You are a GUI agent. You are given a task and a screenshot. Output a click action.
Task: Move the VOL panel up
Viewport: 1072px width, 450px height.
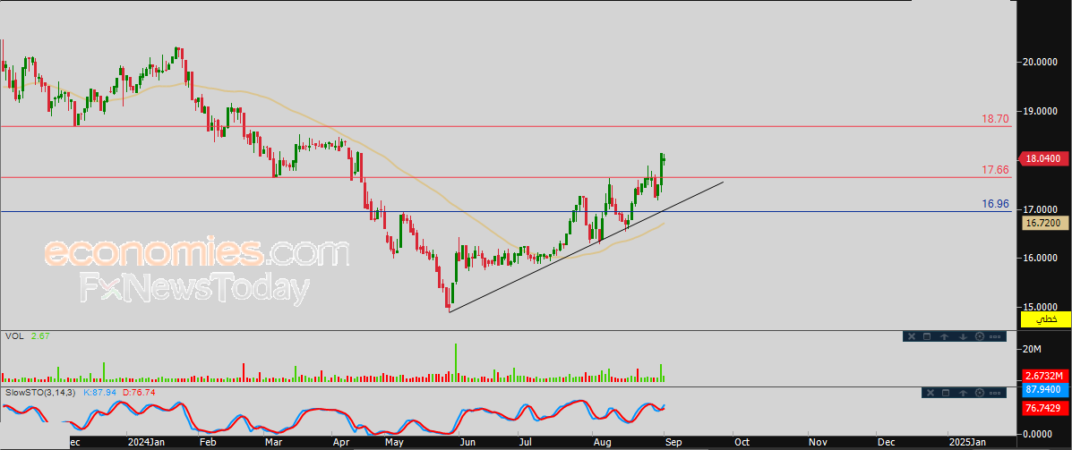pos(944,336)
